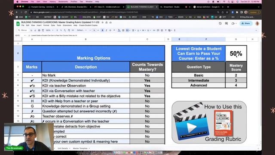Increase font size with plus button
This screenshot has width=275, height=155.
pos(98,30)
